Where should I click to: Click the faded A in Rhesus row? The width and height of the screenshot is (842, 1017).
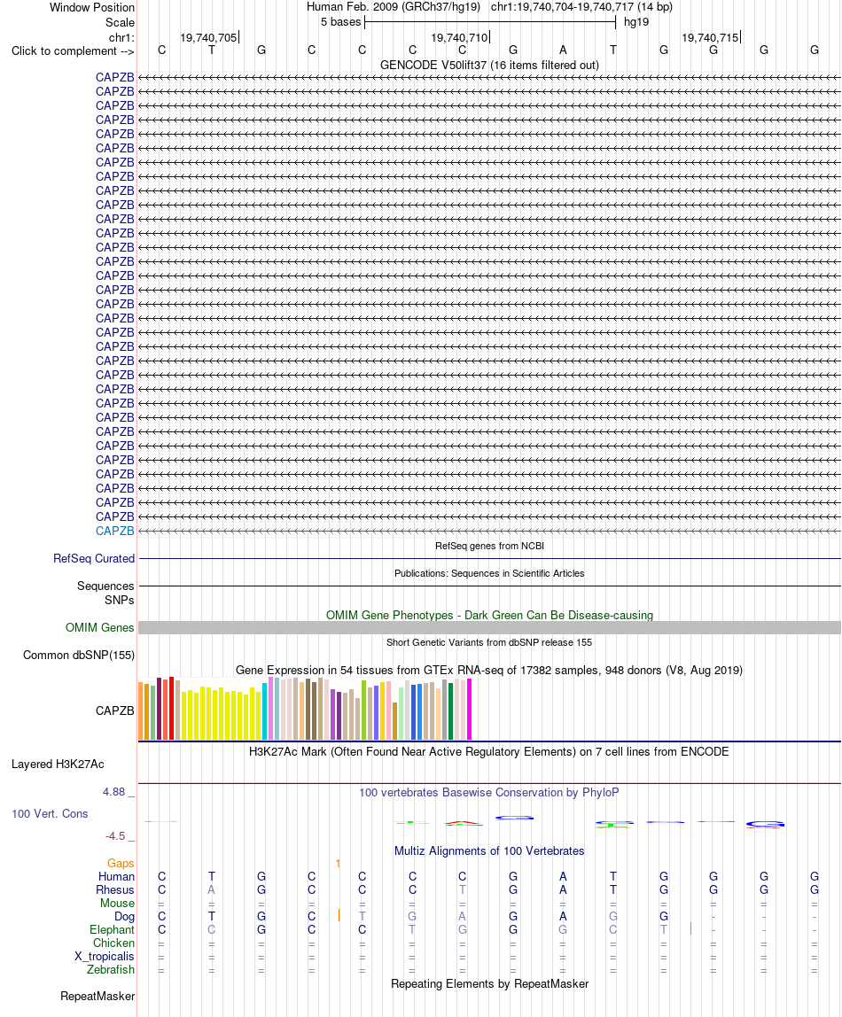click(x=212, y=889)
